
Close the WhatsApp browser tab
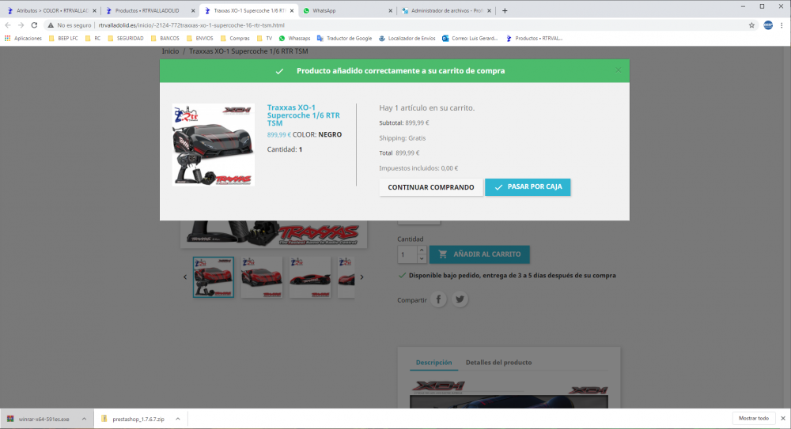(x=390, y=10)
